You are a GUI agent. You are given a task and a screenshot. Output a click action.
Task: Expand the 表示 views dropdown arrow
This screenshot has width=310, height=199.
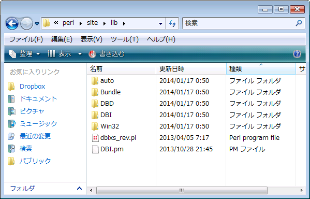tap(80, 54)
